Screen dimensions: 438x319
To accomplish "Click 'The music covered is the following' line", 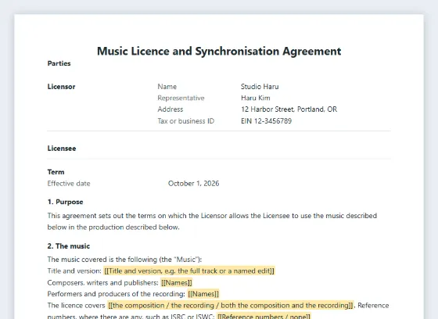I will [124, 260].
